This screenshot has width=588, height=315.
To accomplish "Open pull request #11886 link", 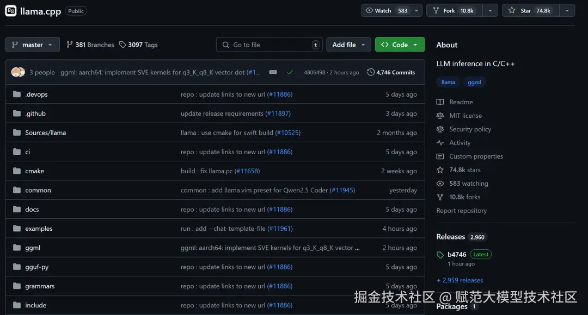I will [280, 94].
